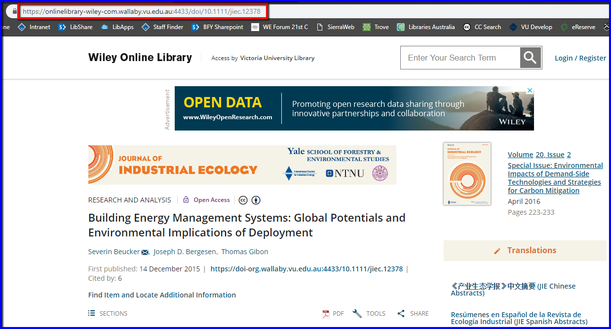Viewport: 611px width, 329px height.
Task: Click the Creative Commons license icon
Action: pos(243,200)
